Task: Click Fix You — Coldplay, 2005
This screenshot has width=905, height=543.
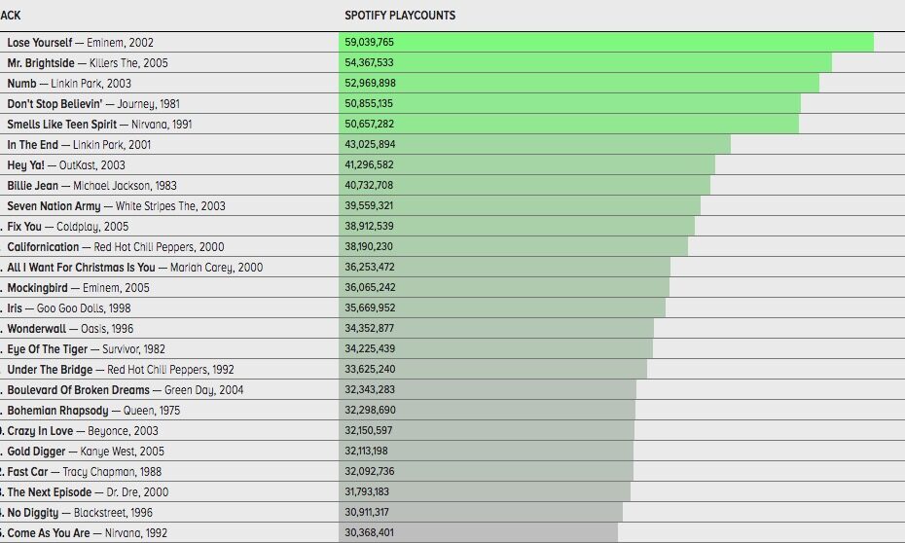Action: tap(67, 227)
